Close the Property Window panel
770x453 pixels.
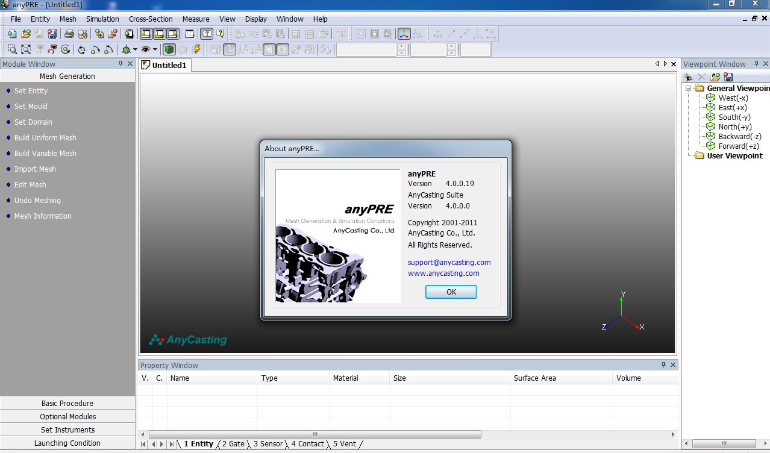pyautogui.click(x=673, y=365)
